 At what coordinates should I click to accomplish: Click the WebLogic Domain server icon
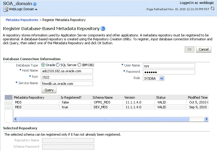[5, 9]
